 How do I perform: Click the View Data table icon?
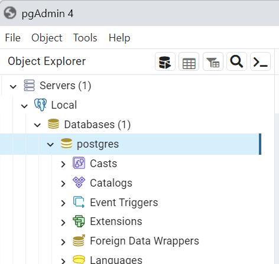(189, 61)
